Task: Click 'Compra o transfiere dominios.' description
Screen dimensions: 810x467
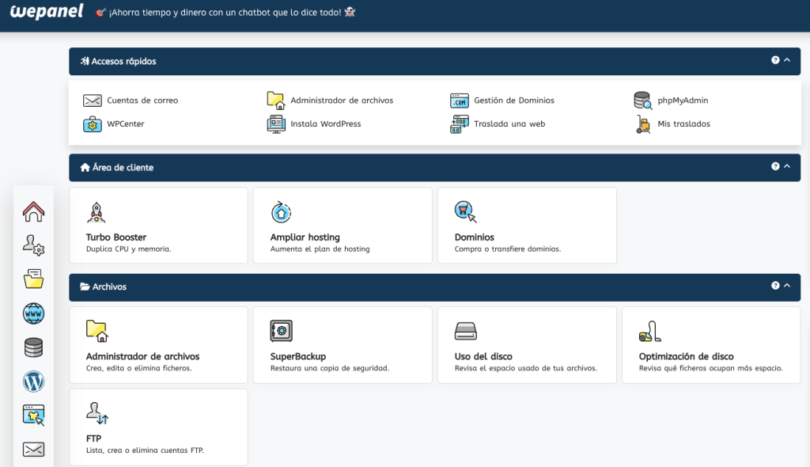Action: click(x=508, y=249)
